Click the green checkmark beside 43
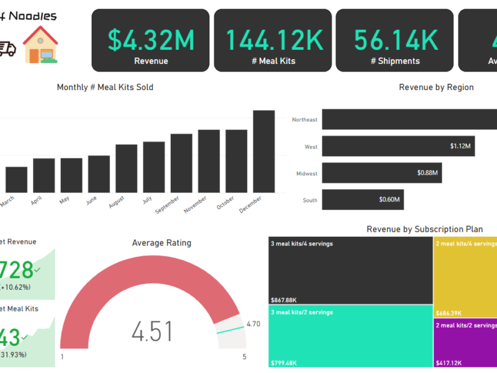This screenshot has height=373, width=497. coord(24,336)
